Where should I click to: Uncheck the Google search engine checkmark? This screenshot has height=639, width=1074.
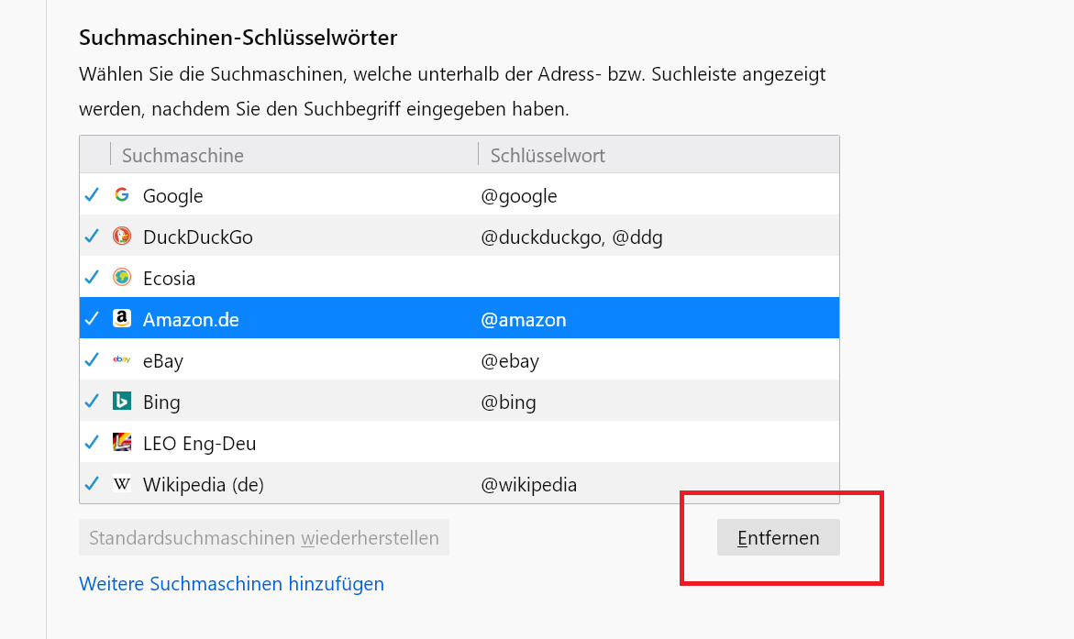[x=92, y=195]
